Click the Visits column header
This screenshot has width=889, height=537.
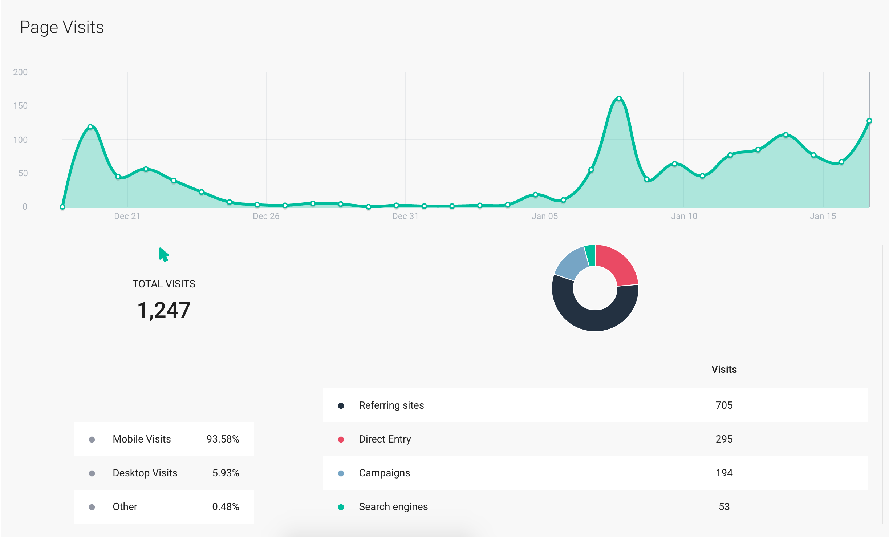click(x=724, y=369)
